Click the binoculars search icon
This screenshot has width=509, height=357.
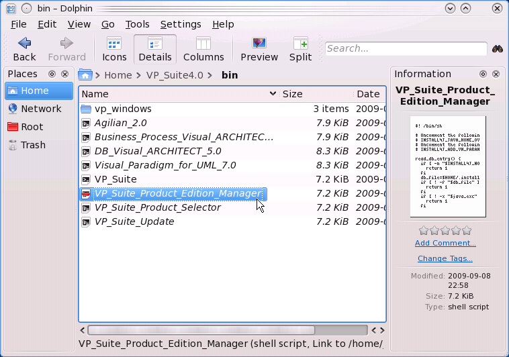tap(498, 49)
